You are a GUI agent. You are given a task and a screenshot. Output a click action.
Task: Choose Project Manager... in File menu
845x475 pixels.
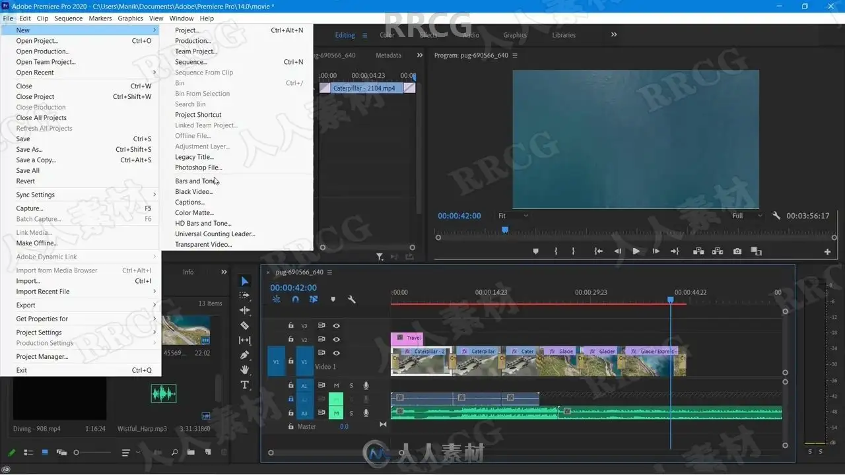(42, 356)
